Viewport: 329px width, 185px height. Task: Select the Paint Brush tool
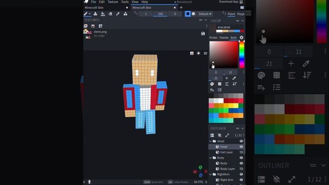pos(86,14)
